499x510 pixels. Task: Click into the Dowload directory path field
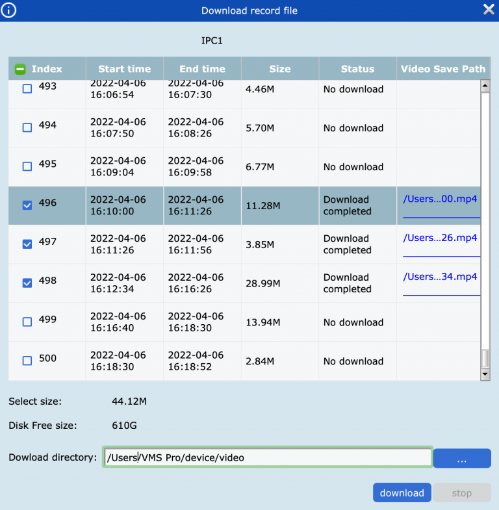267,457
